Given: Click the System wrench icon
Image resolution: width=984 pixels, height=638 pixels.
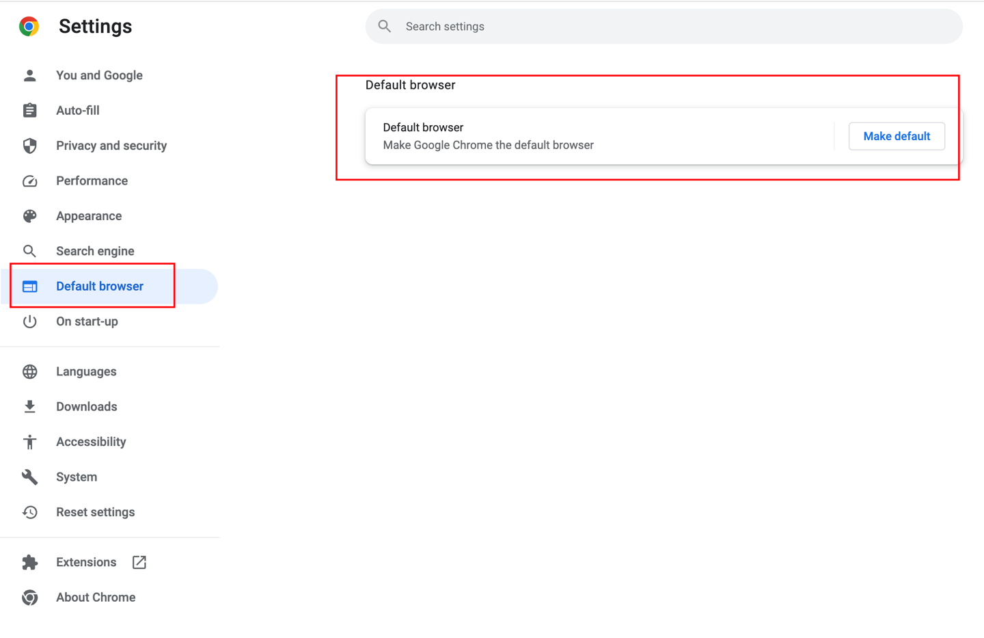Looking at the screenshot, I should point(29,477).
